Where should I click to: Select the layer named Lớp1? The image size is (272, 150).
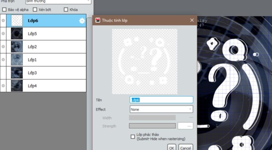(32, 60)
